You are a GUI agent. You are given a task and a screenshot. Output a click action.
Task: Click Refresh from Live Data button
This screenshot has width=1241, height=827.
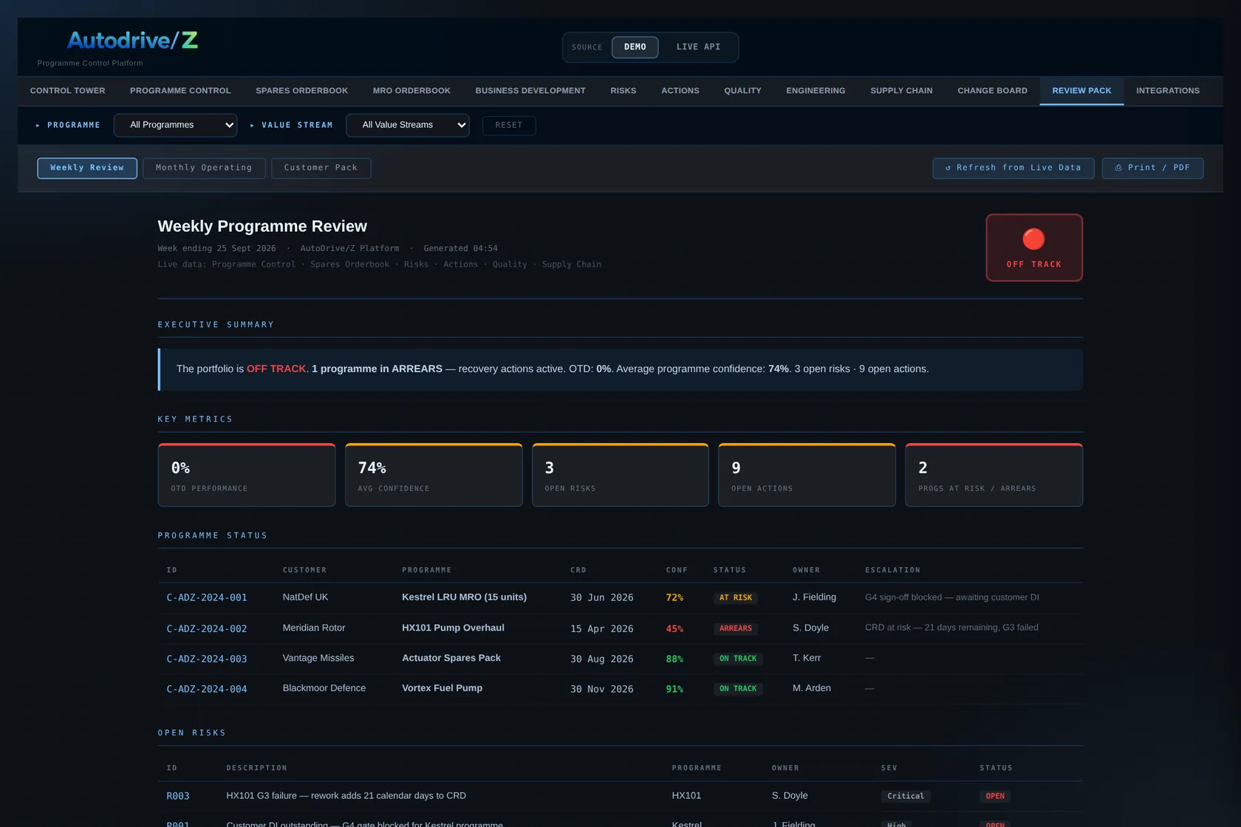point(1013,168)
